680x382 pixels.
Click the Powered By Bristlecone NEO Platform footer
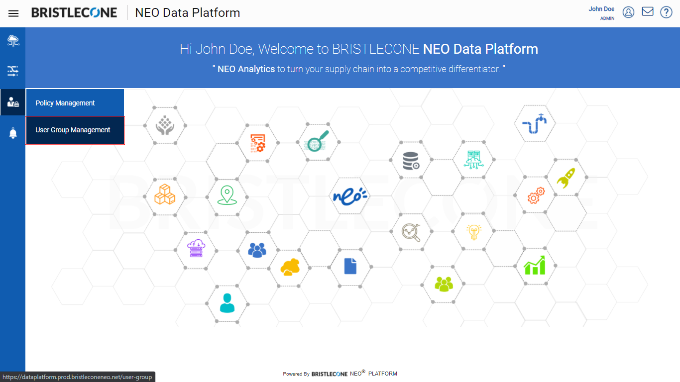click(340, 374)
